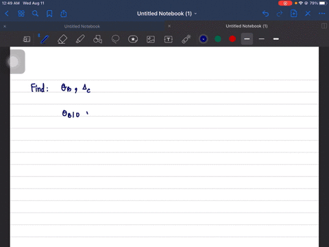Select the Text box tool

[169, 39]
